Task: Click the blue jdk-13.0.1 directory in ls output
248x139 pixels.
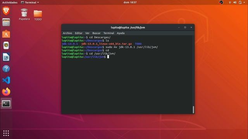Action: pyautogui.click(x=70, y=44)
